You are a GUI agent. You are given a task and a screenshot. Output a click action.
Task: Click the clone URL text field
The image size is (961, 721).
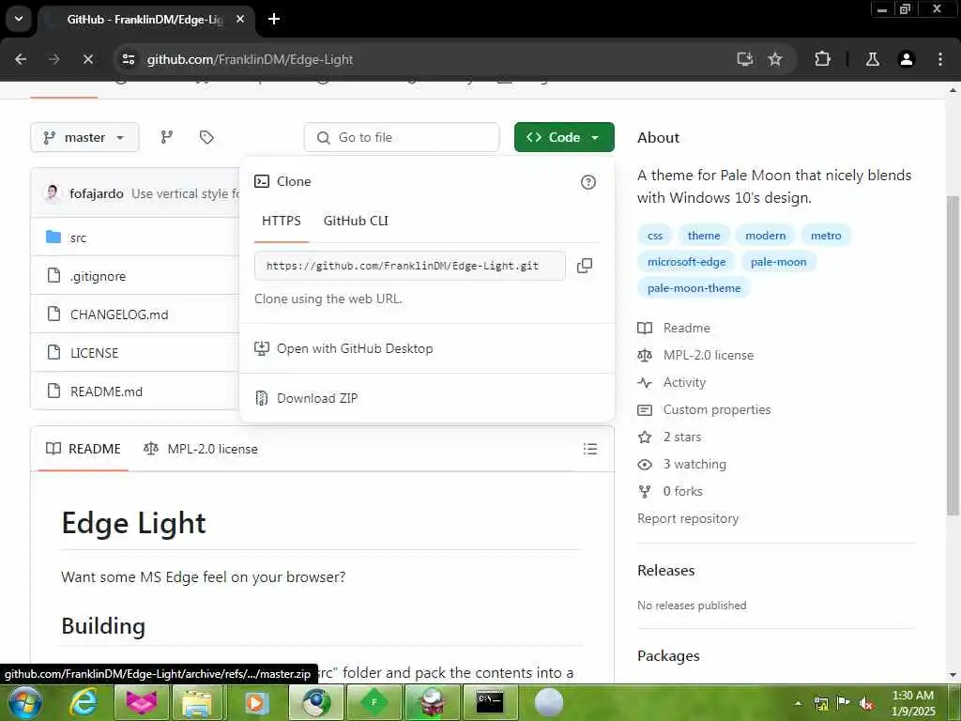tap(409, 266)
